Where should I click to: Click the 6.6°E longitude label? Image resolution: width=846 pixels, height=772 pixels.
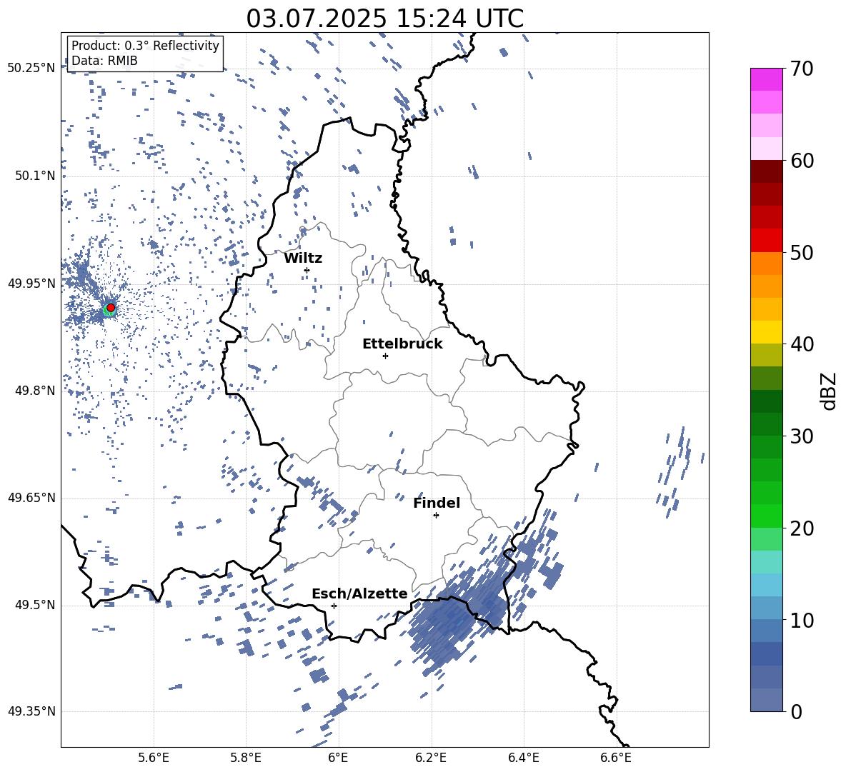[616, 758]
